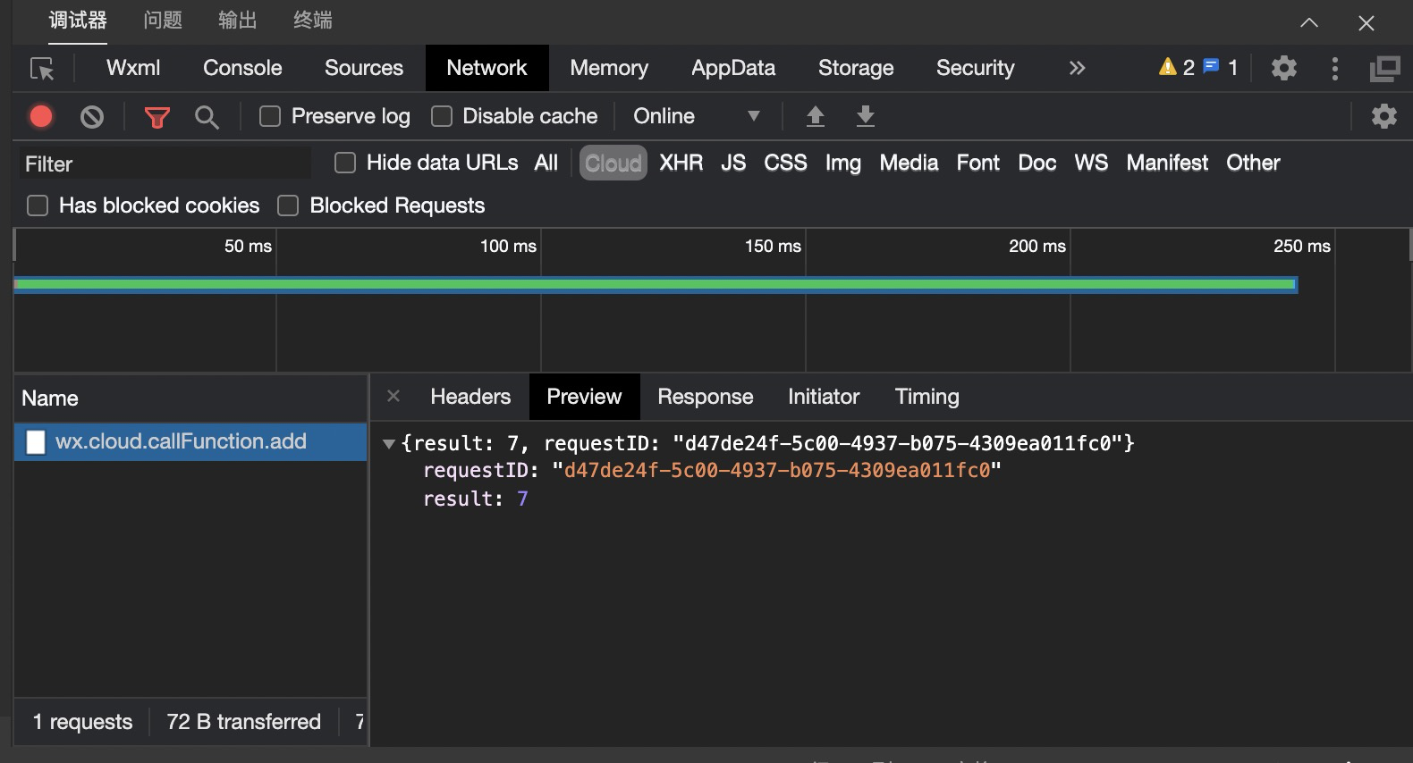Click the element inspector arrow icon
The height and width of the screenshot is (763, 1413).
click(42, 69)
